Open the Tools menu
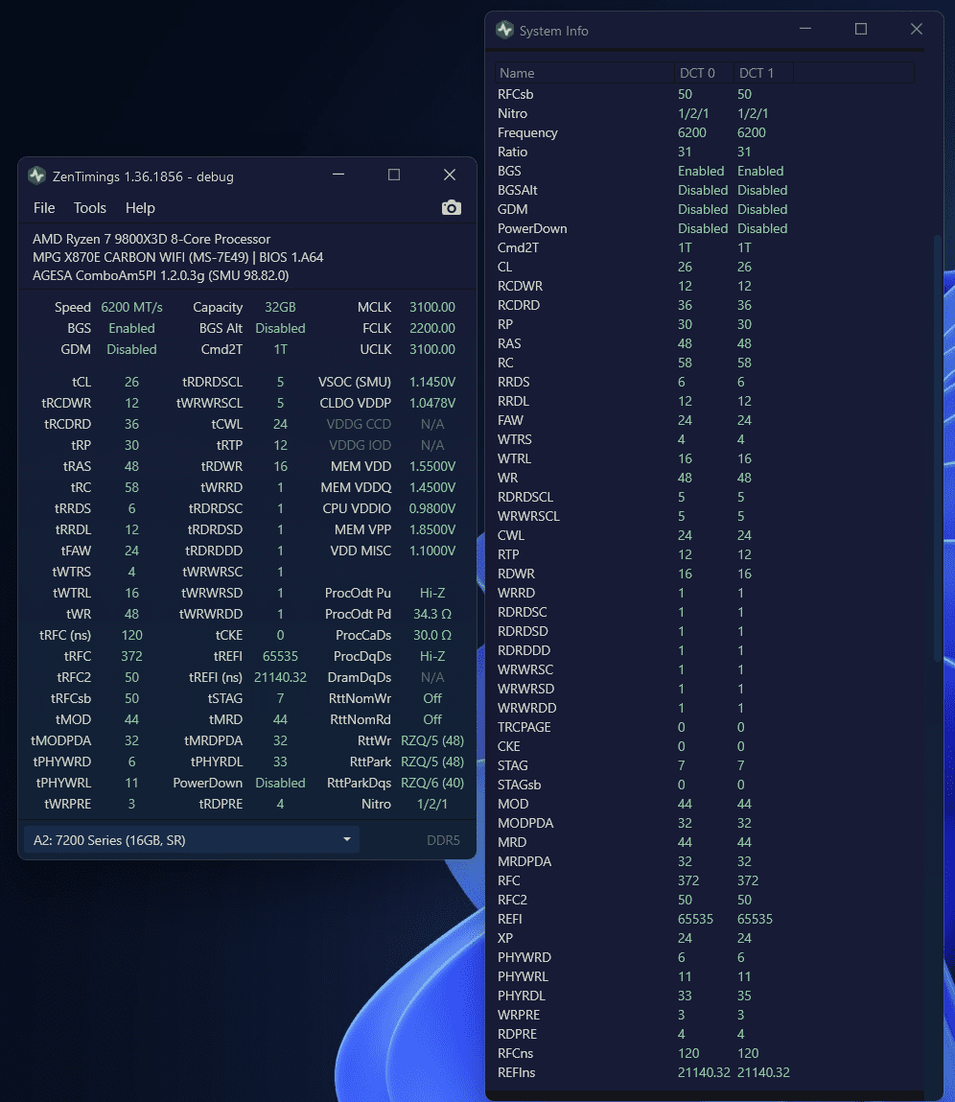955x1102 pixels. click(x=90, y=208)
